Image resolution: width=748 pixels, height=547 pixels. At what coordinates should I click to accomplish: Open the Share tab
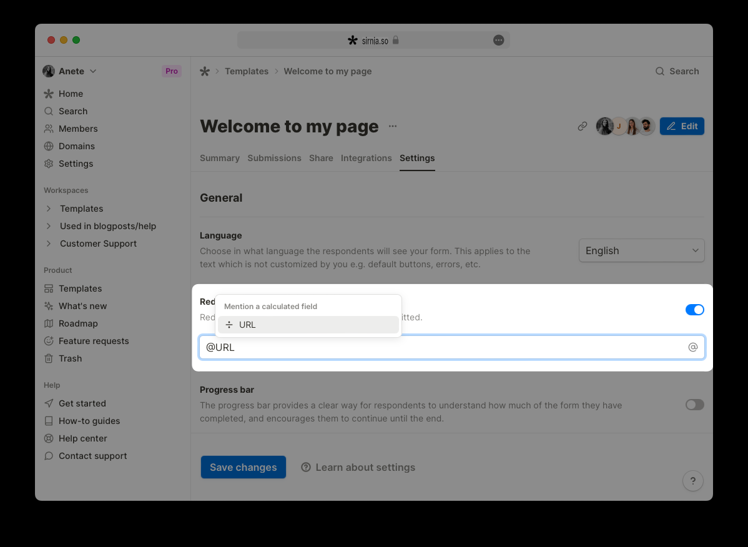[321, 159]
